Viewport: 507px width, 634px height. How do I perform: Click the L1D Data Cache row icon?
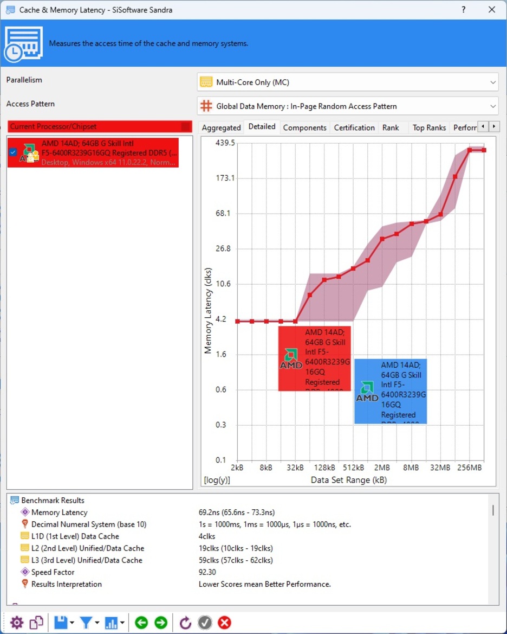pyautogui.click(x=25, y=536)
